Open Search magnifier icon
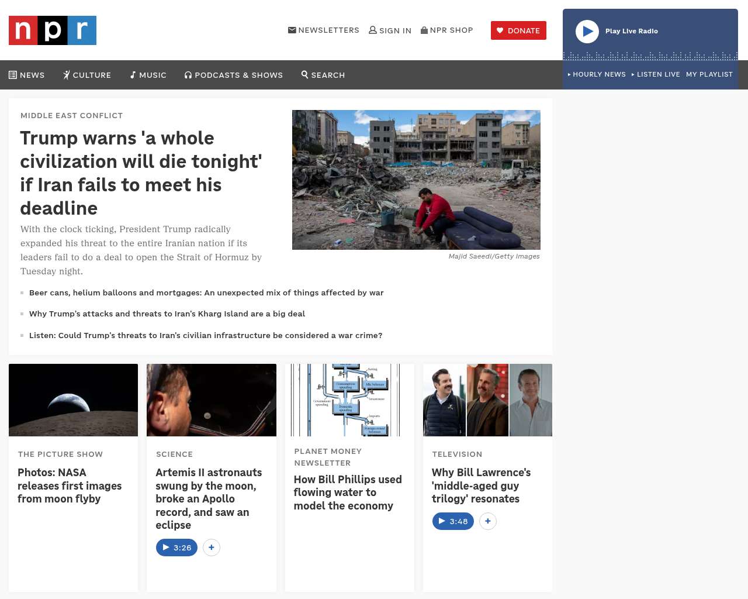 click(x=304, y=74)
